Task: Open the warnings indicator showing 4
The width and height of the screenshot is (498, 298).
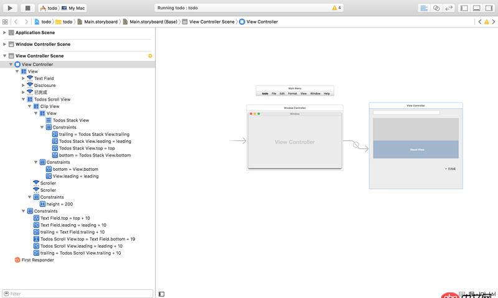Action: 336,8
